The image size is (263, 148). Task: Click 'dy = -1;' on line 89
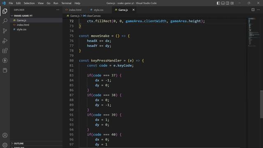[x=103, y=105]
